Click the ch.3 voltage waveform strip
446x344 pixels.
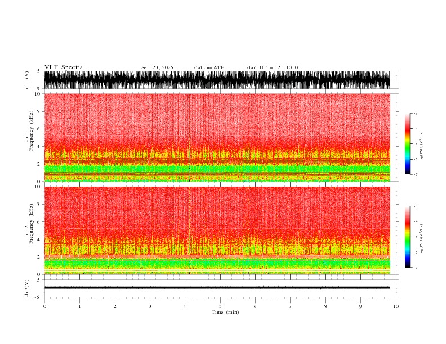(x=217, y=288)
